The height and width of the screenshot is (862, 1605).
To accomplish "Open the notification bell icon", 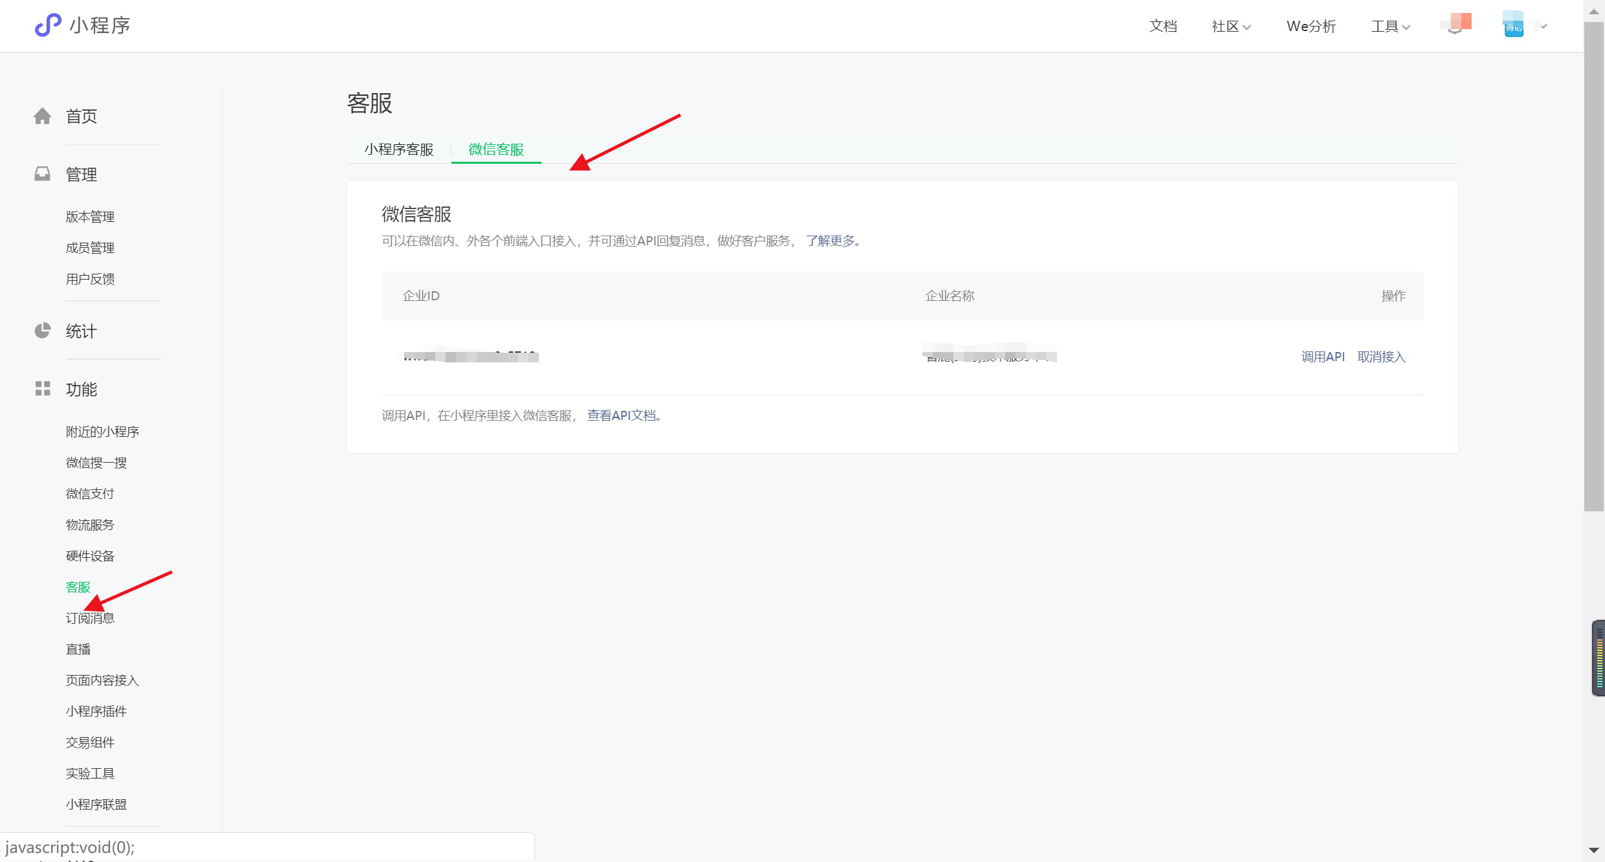I will [1455, 26].
